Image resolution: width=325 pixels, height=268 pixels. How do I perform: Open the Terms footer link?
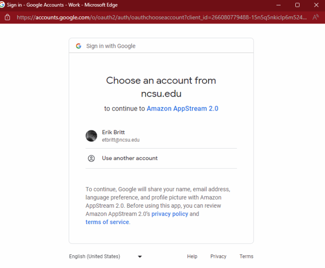(246, 256)
